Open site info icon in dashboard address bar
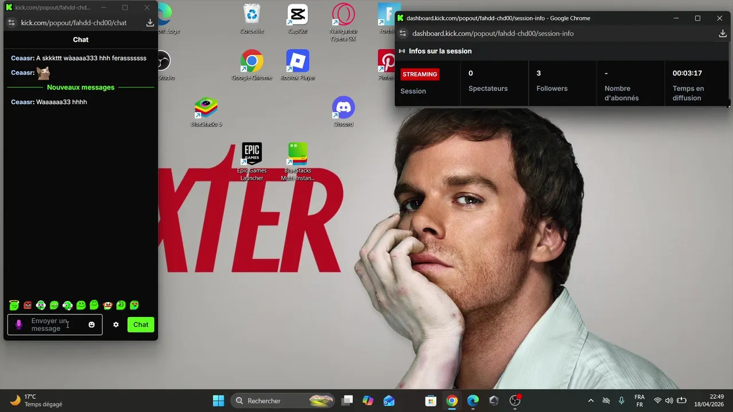 [403, 33]
